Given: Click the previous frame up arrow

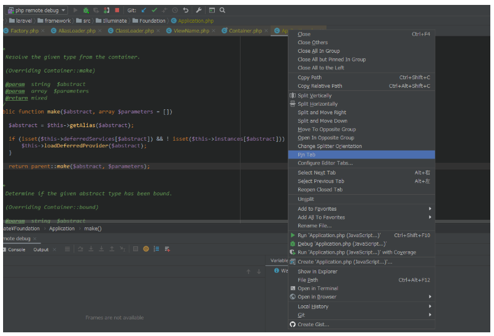Looking at the screenshot, I should click(249, 272).
